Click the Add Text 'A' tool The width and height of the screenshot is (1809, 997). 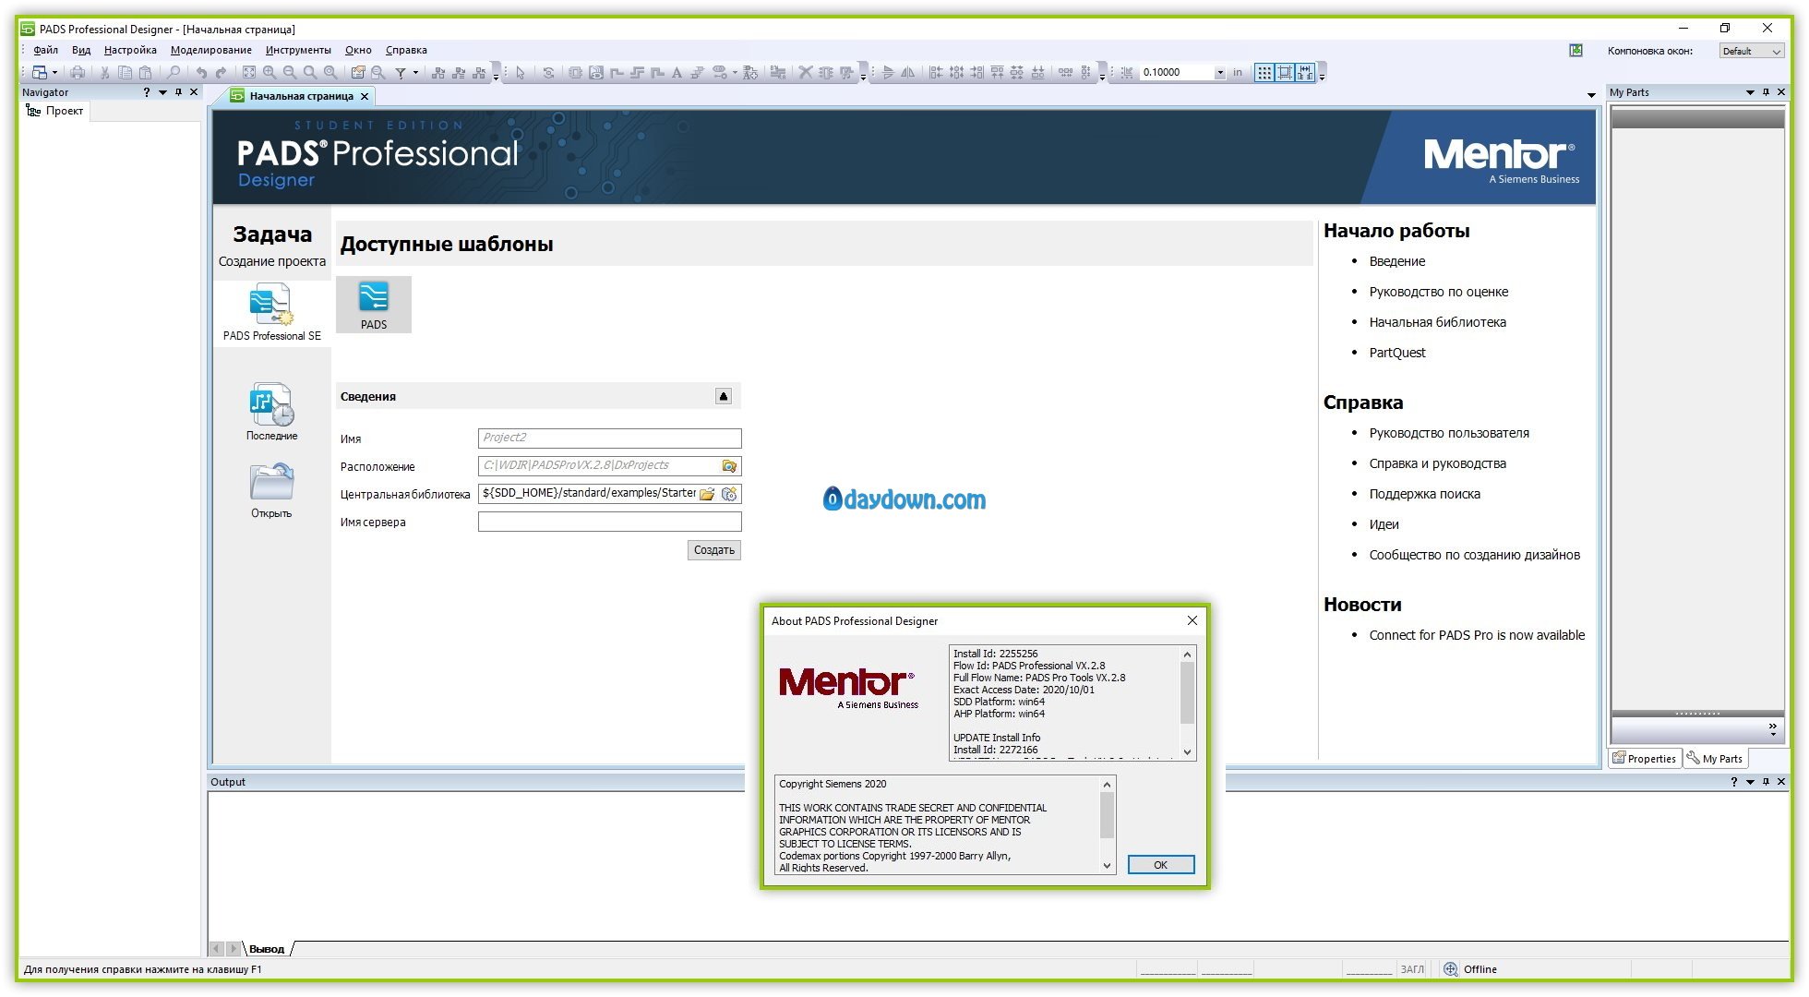pos(677,72)
